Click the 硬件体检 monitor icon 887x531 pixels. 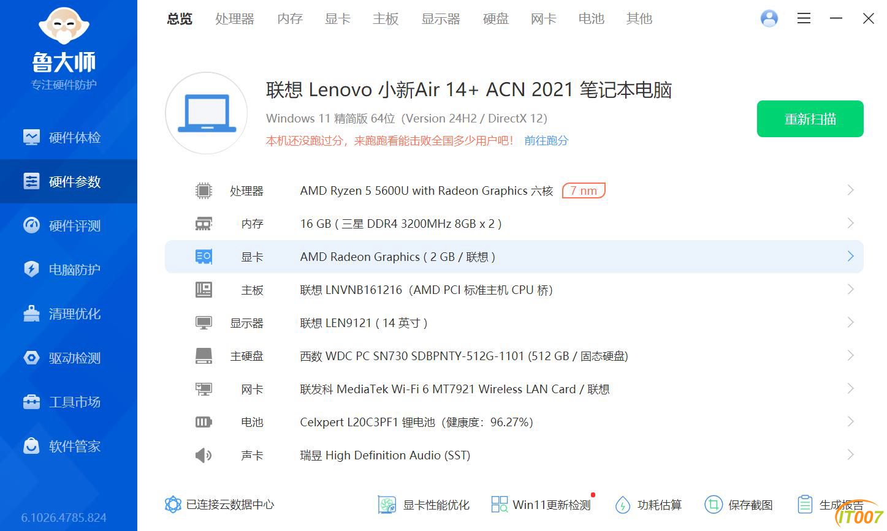[31, 137]
